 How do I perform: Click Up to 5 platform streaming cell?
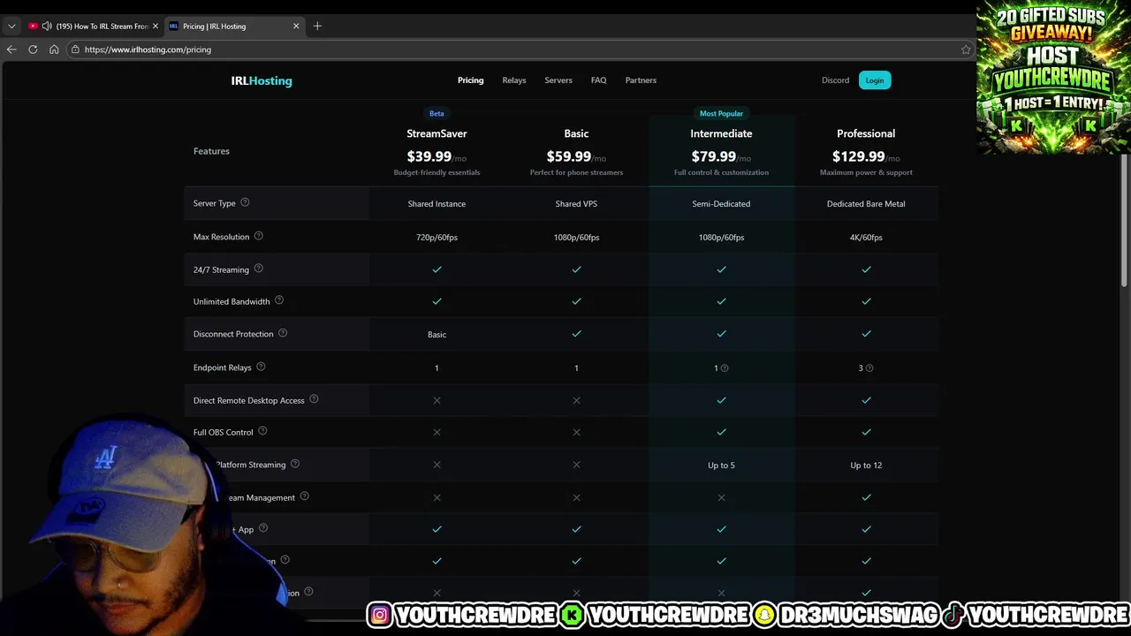[x=721, y=465]
